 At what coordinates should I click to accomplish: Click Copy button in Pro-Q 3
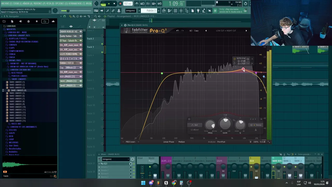(x=196, y=31)
